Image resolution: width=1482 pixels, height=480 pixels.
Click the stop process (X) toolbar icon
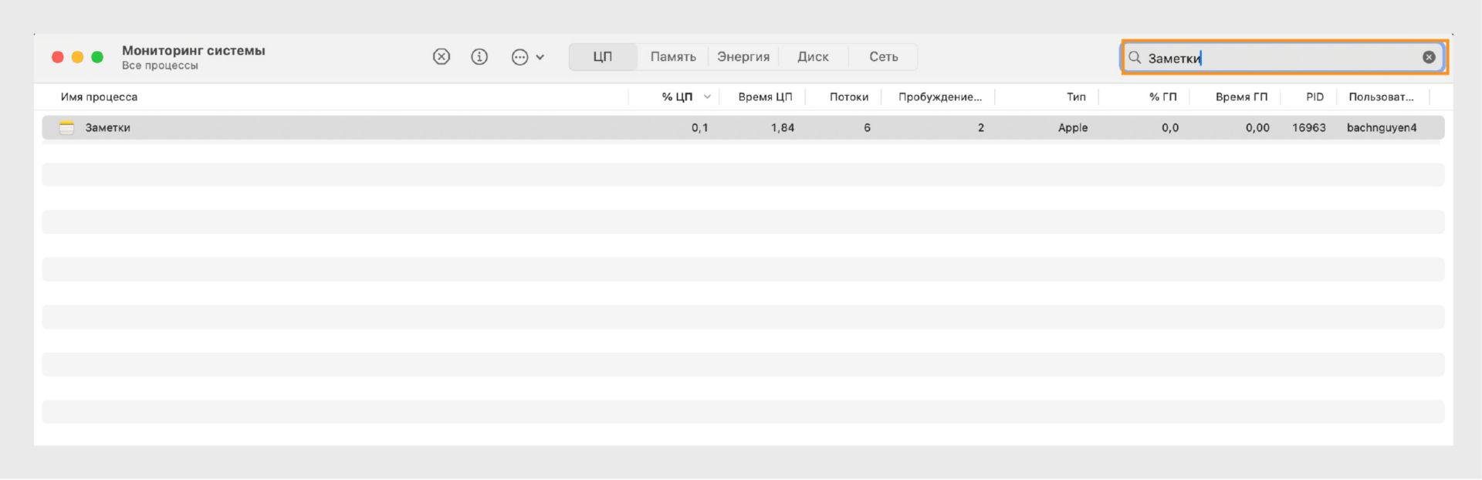442,57
